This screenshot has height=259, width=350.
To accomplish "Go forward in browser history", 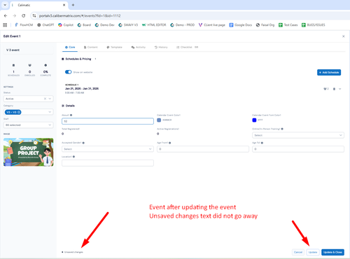I will coord(15,15).
